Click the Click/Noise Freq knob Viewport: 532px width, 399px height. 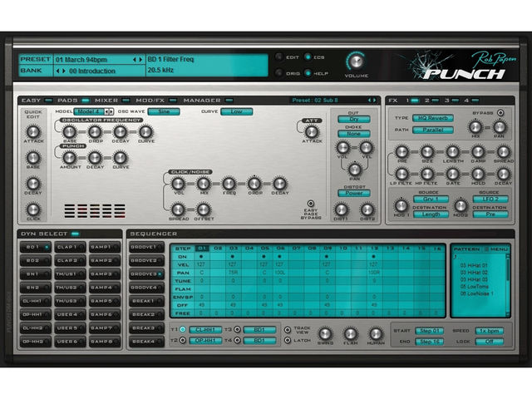point(229,184)
